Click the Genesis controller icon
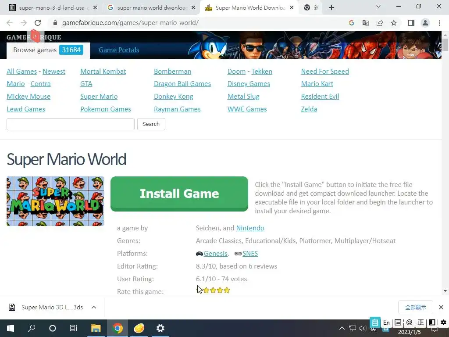Image resolution: width=449 pixels, height=337 pixels. (x=200, y=254)
